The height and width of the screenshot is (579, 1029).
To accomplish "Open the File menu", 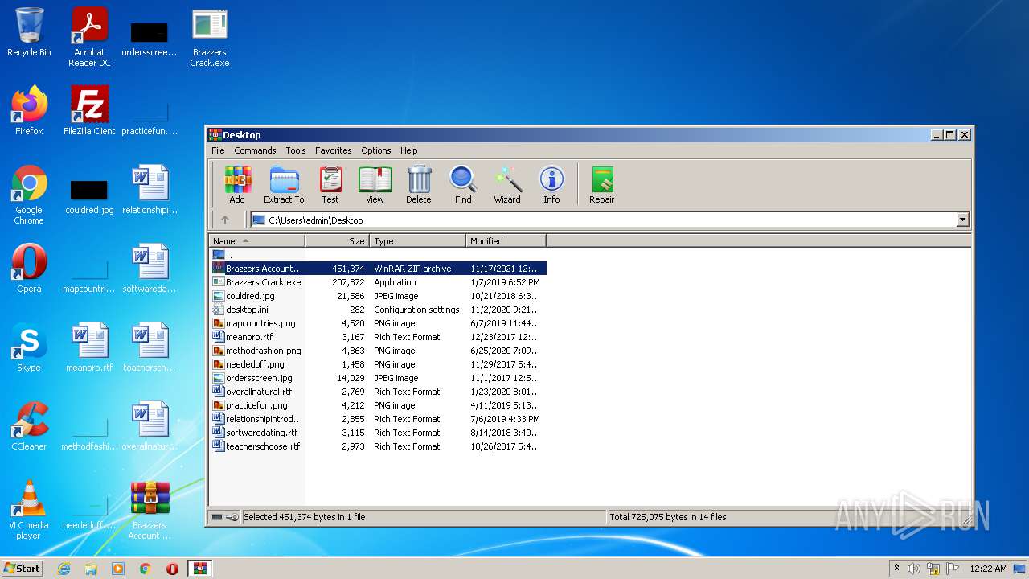I will (x=218, y=150).
